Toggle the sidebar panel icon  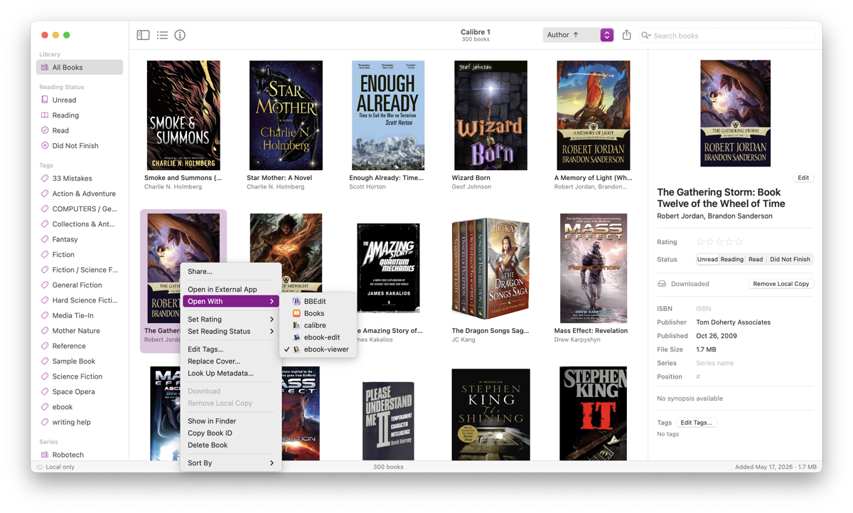coord(143,35)
